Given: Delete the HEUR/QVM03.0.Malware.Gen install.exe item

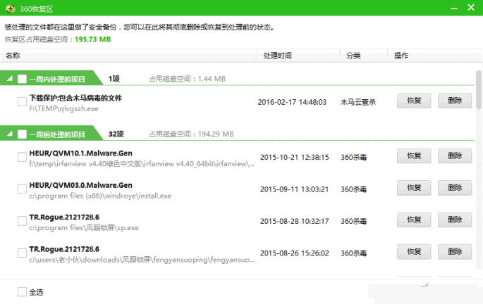Looking at the screenshot, I should 455,188.
